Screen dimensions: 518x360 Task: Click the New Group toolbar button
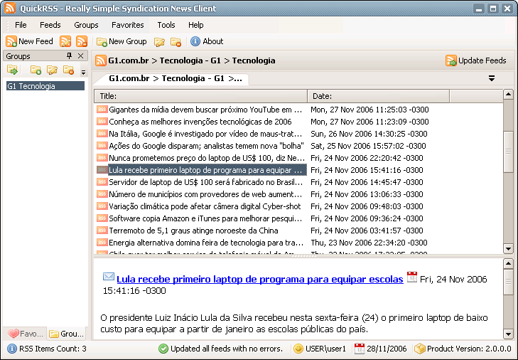point(122,41)
